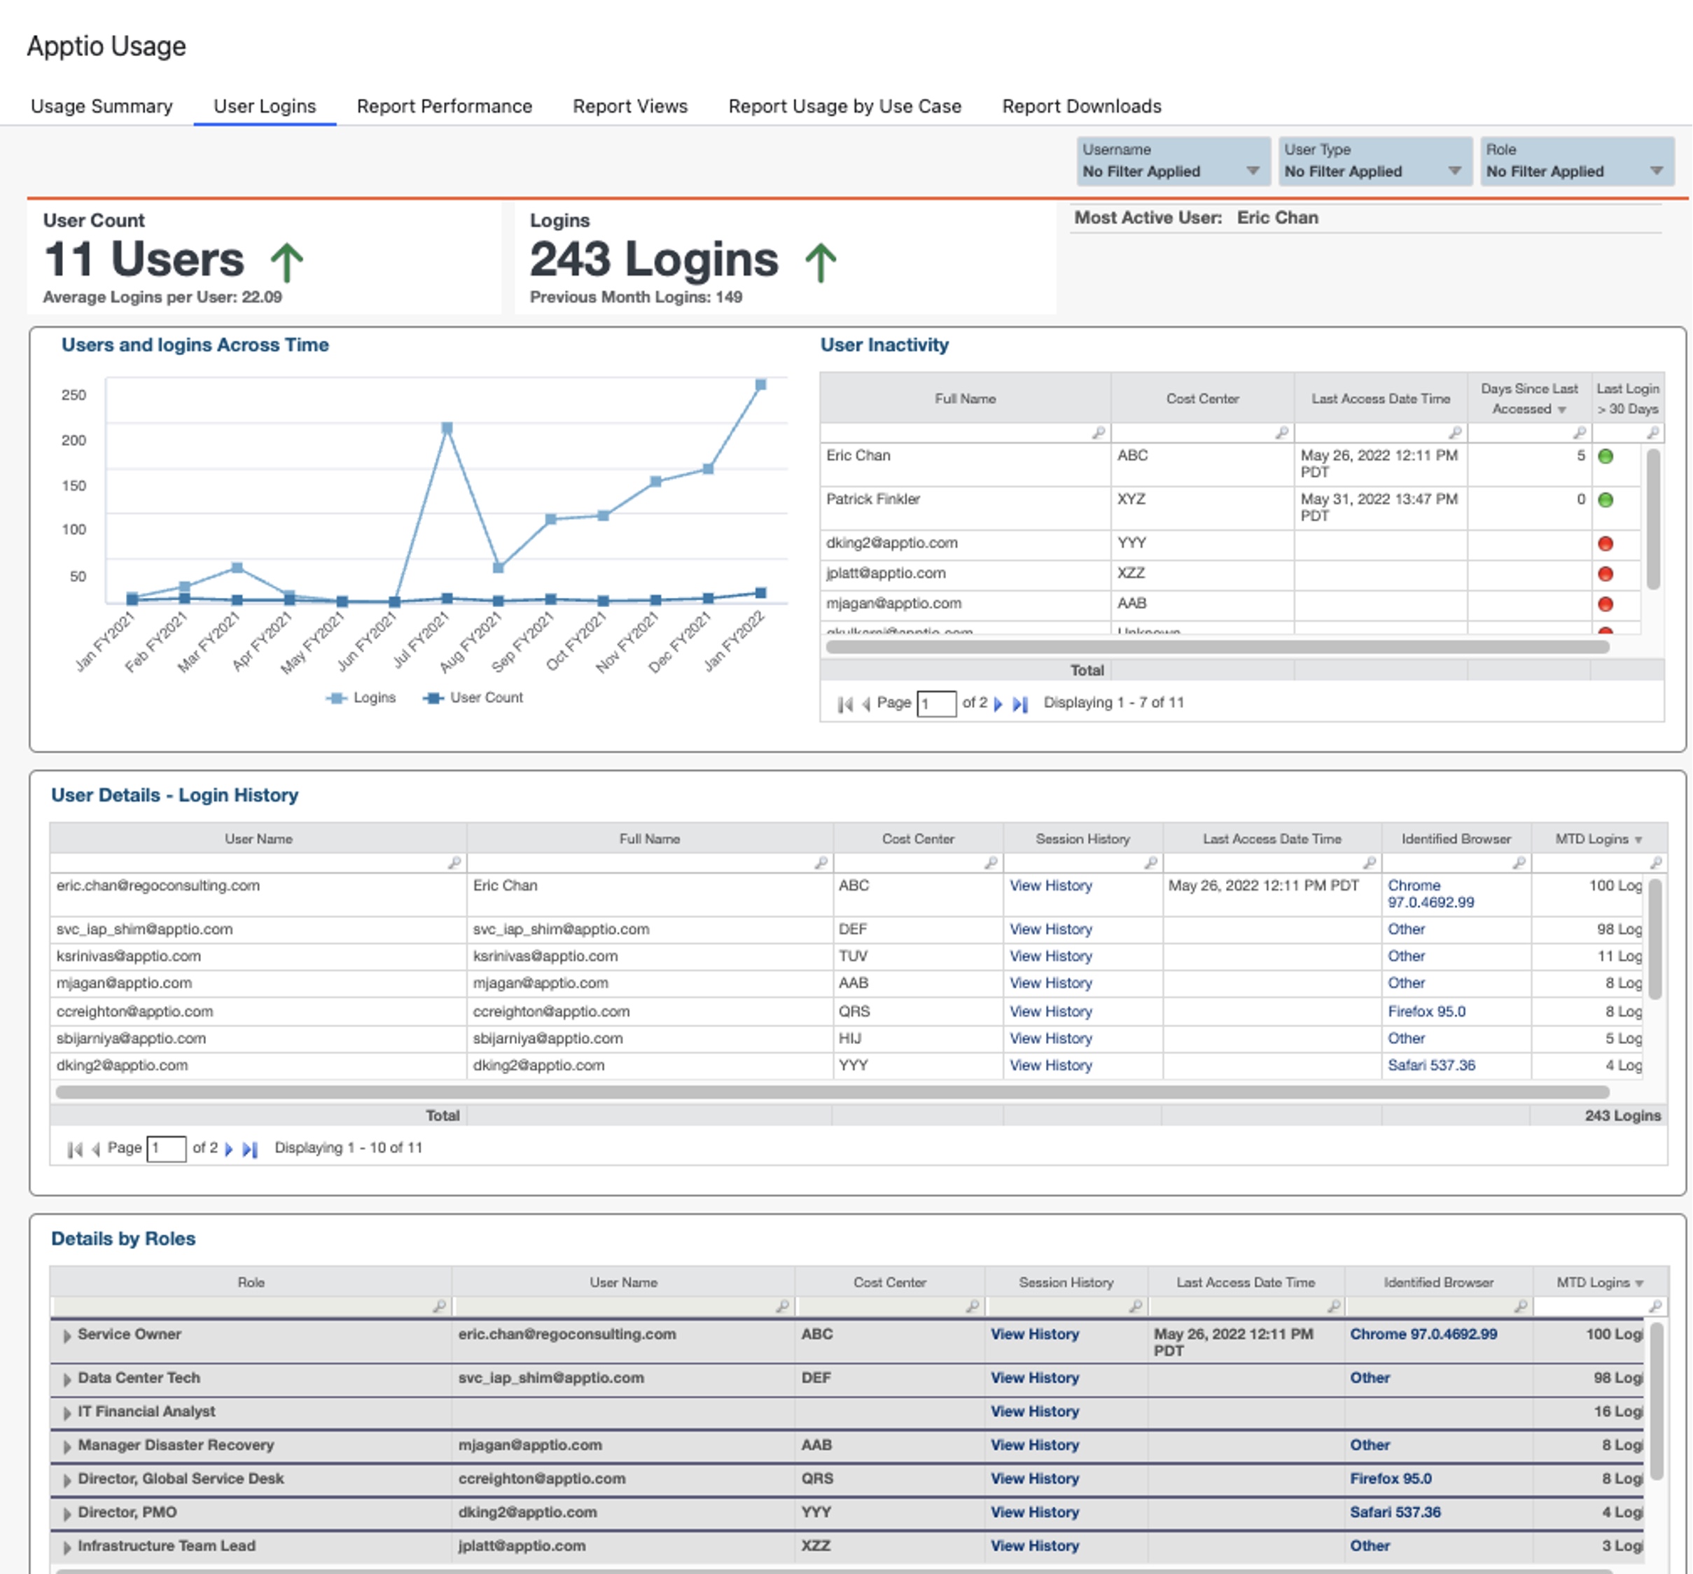Go to next page in Login History table

tap(228, 1149)
